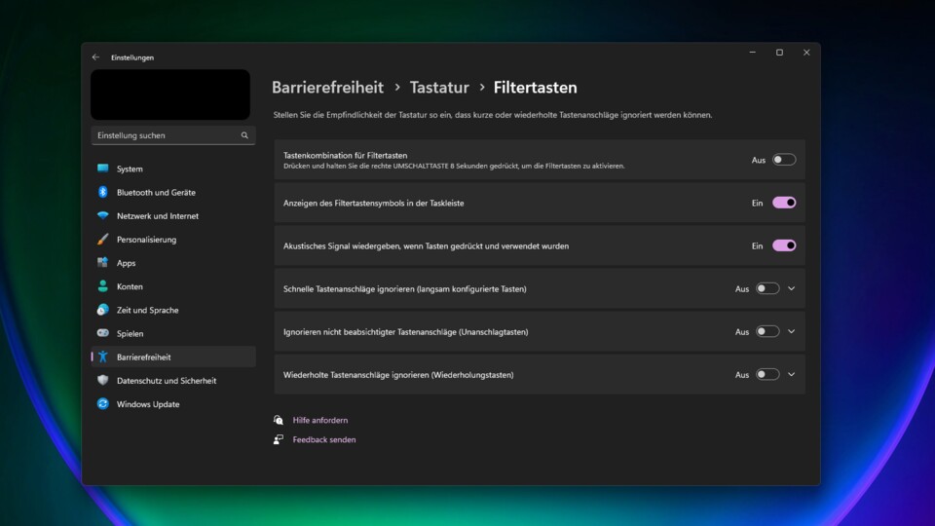The image size is (935, 526).
Task: Click the Netzwerk und Internet wifi icon
Action: (x=102, y=215)
